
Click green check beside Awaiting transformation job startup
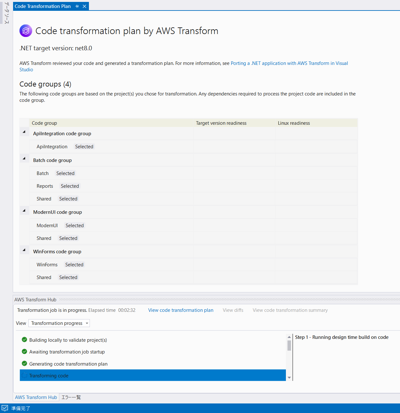[24, 352]
